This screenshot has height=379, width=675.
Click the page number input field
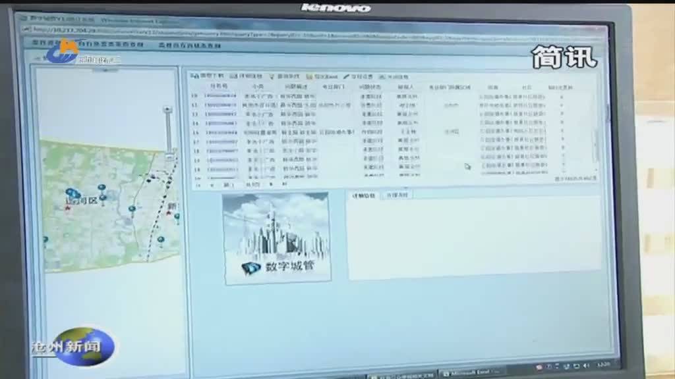227,185
